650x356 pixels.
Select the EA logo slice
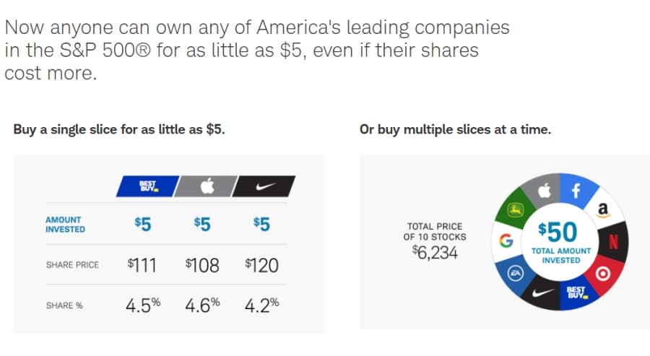515,273
